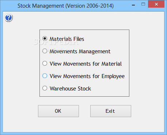
Task: Click the 'View Movements for Employee' label
Action: [87, 76]
